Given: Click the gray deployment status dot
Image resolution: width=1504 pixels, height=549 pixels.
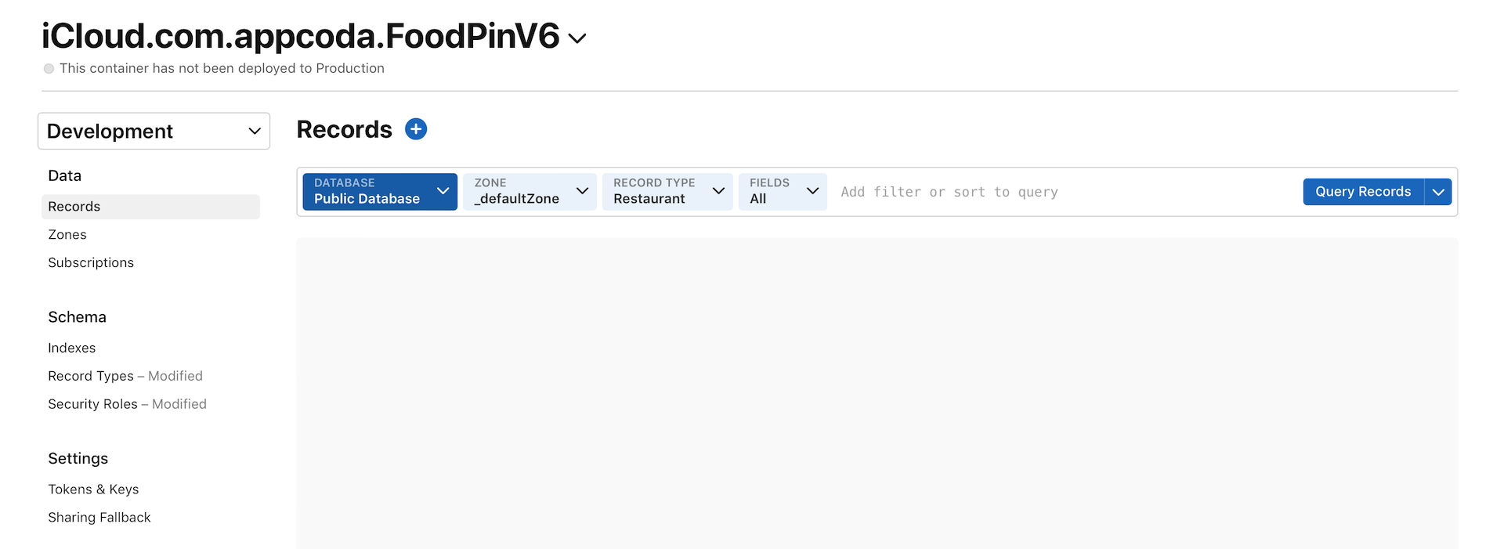Looking at the screenshot, I should 49,69.
